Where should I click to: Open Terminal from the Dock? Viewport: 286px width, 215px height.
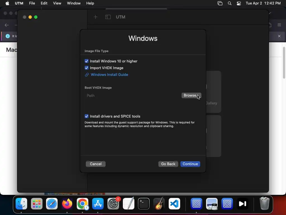pyautogui.click(x=144, y=204)
